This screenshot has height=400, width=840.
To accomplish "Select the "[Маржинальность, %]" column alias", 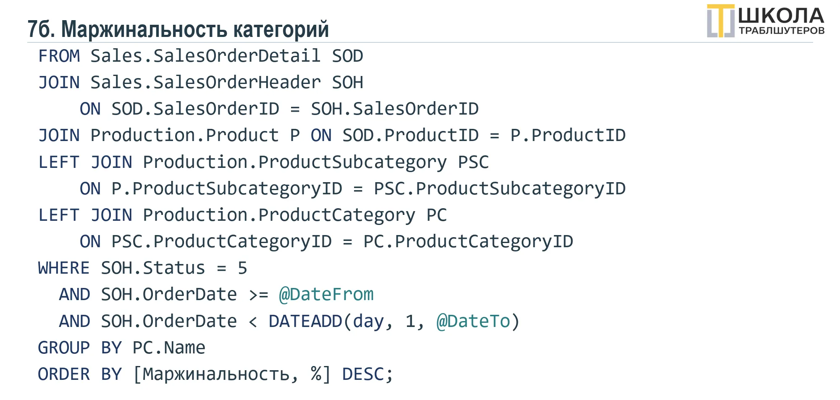I will [x=232, y=374].
